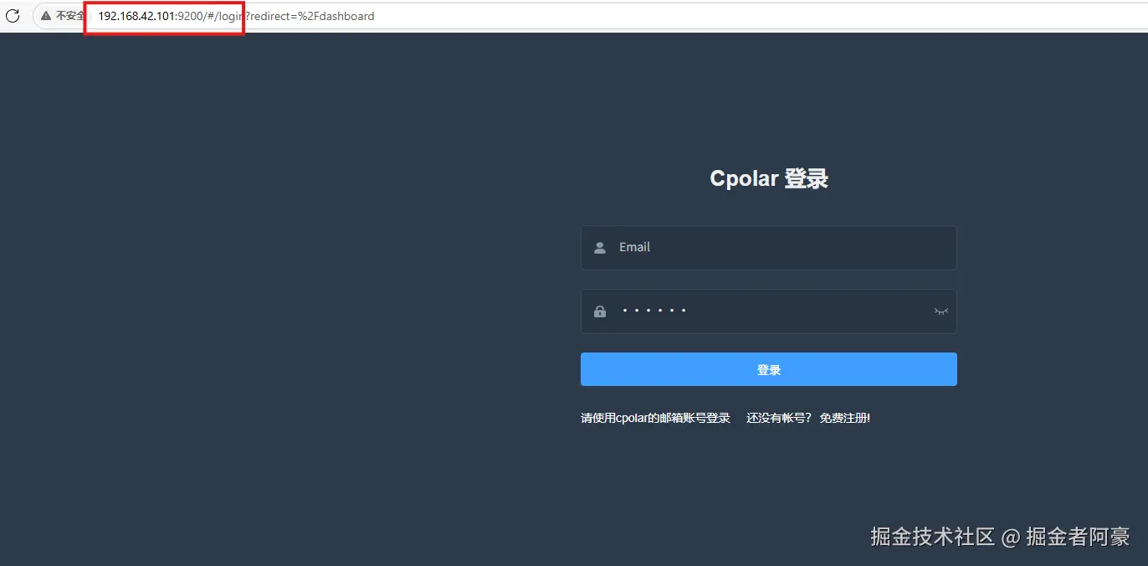Screen dimensions: 1148x566
Task: Click the 还没有帐号? text
Action: (x=779, y=418)
